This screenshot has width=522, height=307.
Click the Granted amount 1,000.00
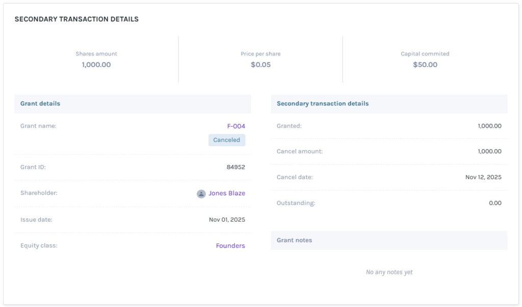point(489,126)
